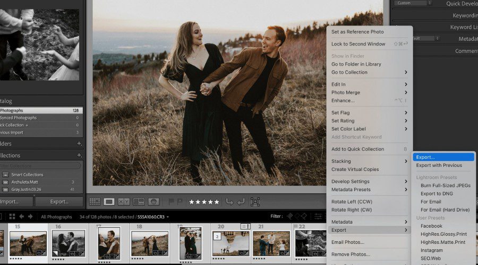Set rating using toolbar five stars
This screenshot has width=478, height=265.
click(204, 202)
